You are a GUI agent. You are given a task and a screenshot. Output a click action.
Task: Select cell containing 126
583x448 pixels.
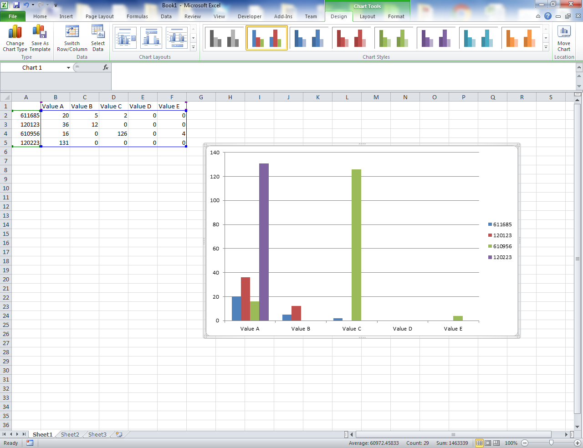point(114,133)
